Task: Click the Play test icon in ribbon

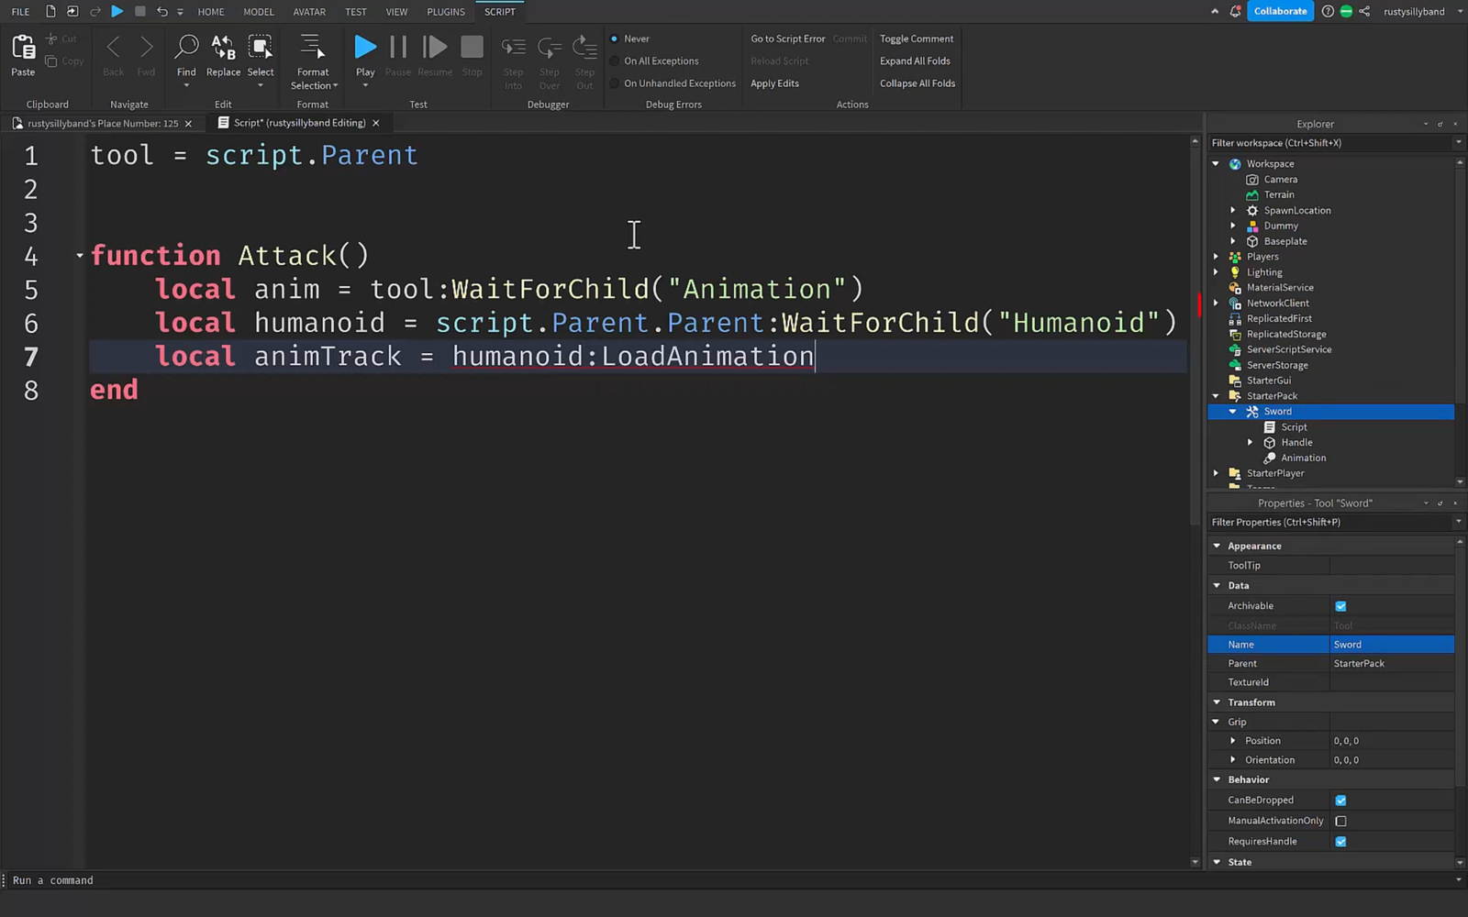Action: click(365, 48)
